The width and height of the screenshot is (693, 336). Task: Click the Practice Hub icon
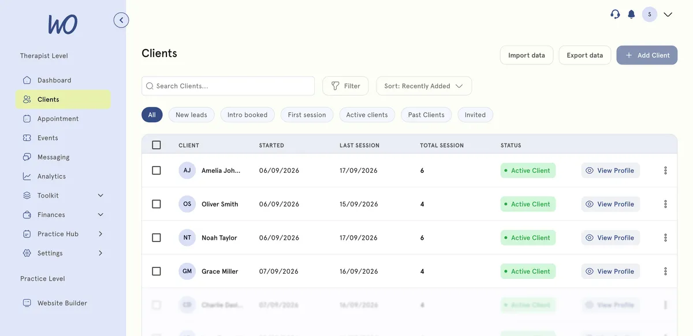(27, 234)
